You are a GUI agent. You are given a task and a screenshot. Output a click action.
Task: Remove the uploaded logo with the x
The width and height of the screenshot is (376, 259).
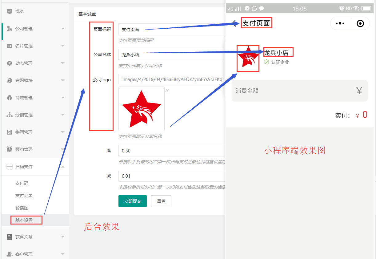tap(167, 90)
